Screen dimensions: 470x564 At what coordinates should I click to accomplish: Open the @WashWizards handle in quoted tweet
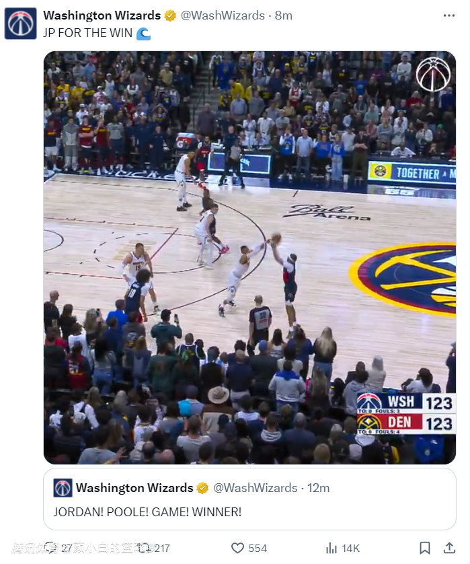click(255, 488)
